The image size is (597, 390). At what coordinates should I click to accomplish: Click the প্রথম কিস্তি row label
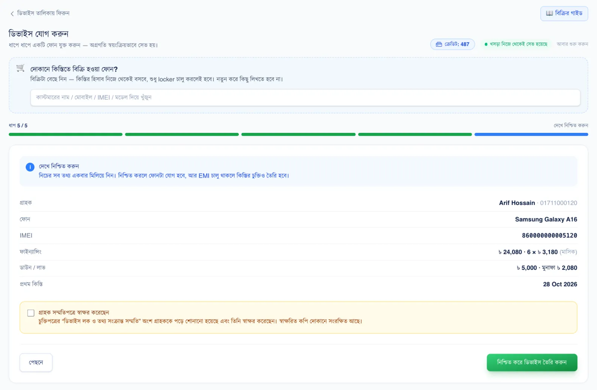(31, 284)
